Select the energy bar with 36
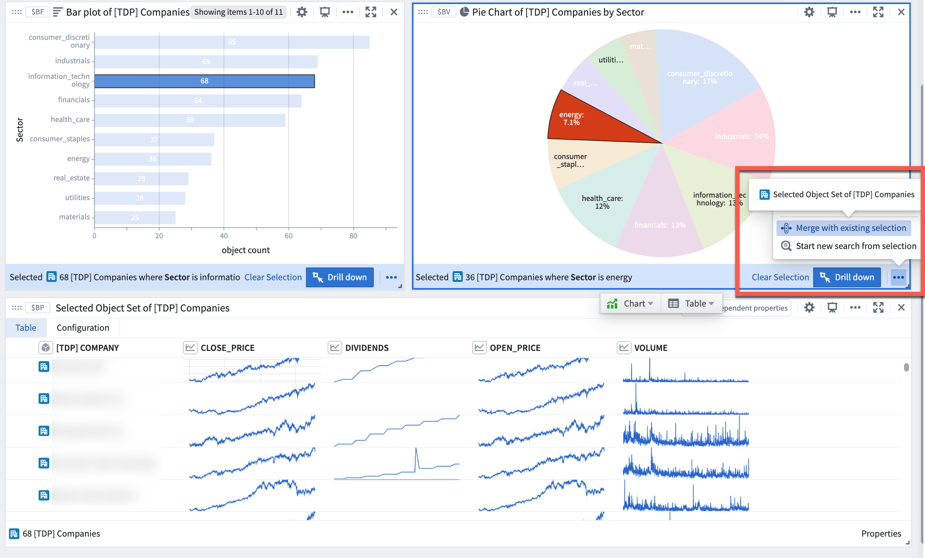Image resolution: width=925 pixels, height=558 pixels. tap(153, 159)
